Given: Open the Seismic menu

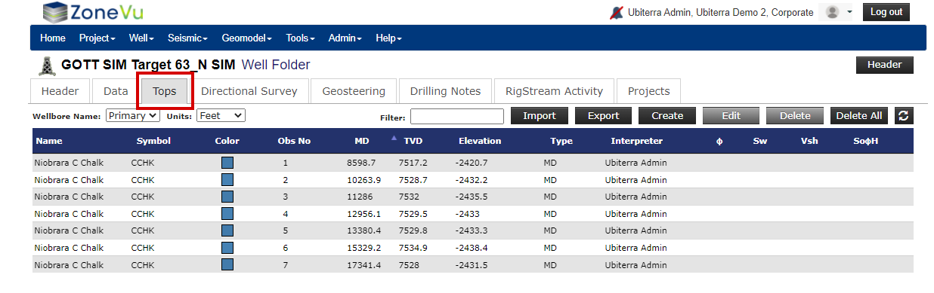Looking at the screenshot, I should (187, 38).
